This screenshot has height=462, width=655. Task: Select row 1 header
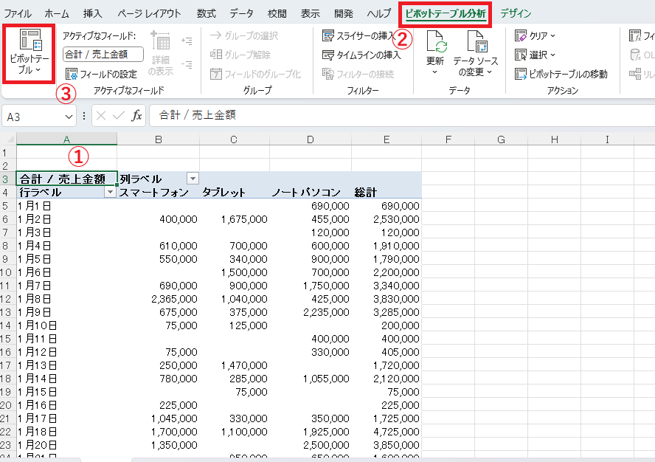(8, 153)
